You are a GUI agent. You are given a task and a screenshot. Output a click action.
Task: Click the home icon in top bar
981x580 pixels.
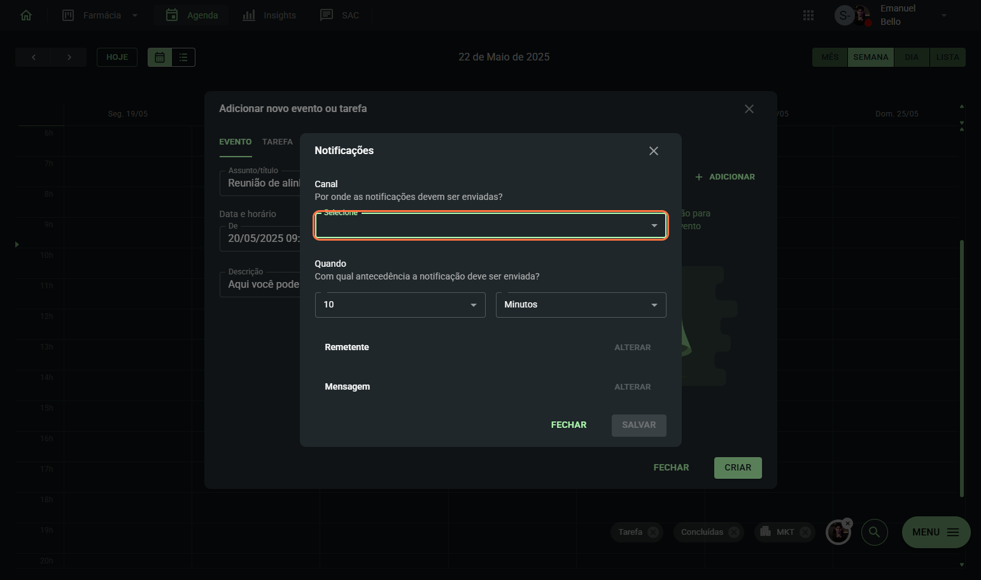[26, 15]
